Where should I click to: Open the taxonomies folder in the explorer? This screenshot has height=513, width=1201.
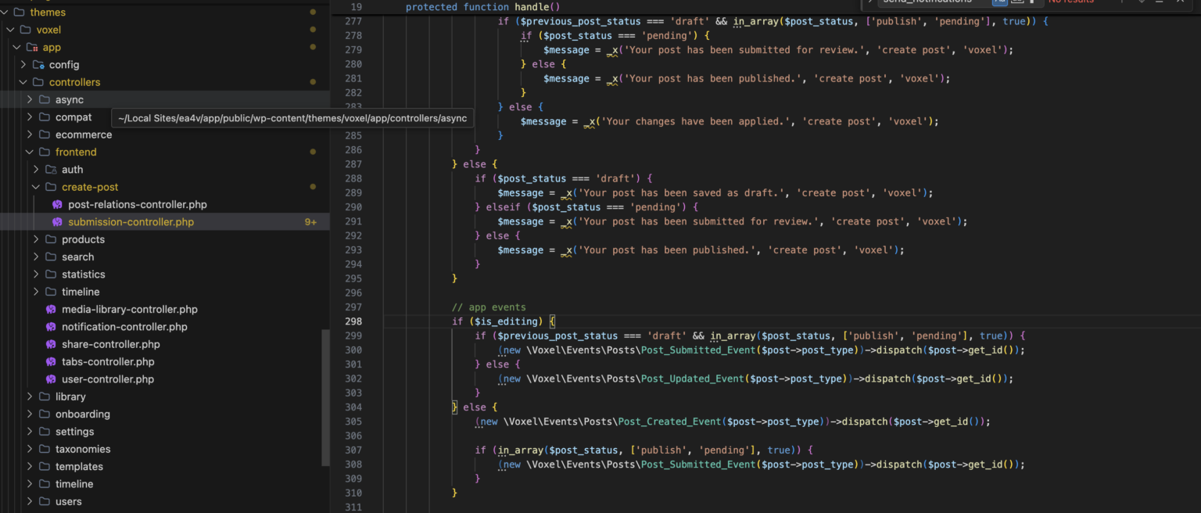coord(83,450)
